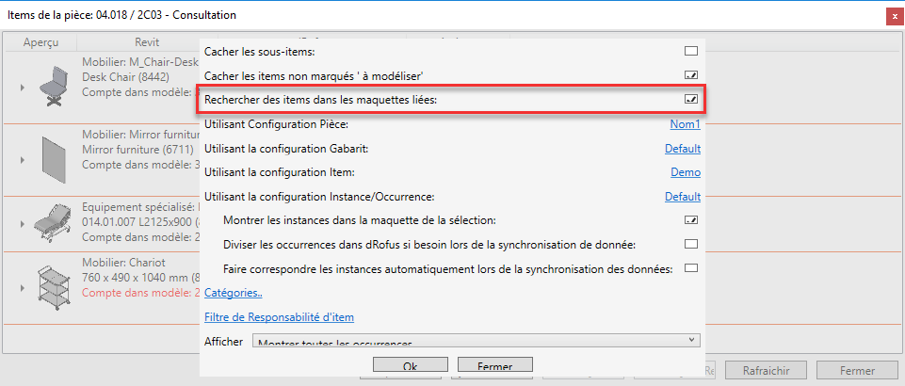
Task: Expand the Chariot item row
Action: pos(22,285)
